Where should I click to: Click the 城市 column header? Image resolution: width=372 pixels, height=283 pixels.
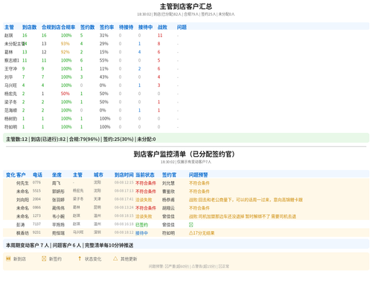click(x=98, y=175)
